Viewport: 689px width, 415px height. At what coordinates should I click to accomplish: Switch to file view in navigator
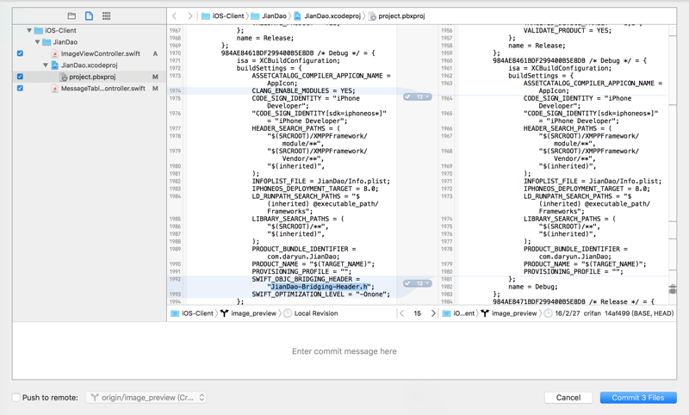pyautogui.click(x=89, y=15)
